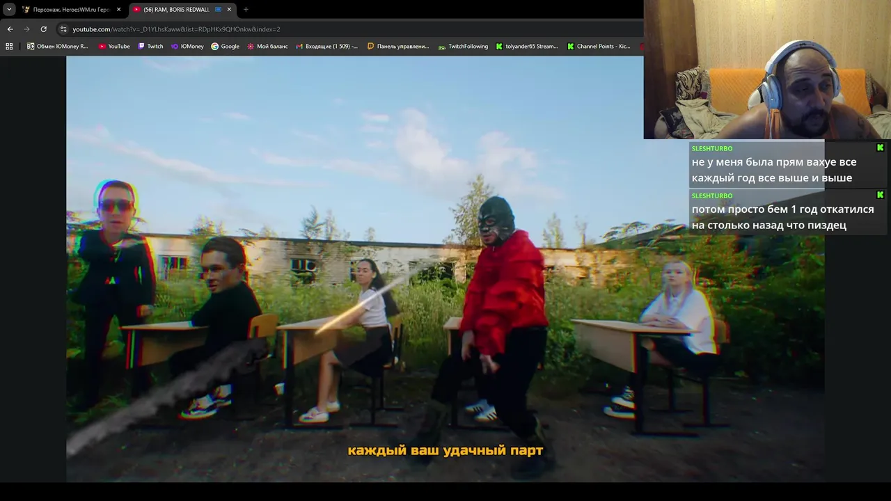Click Kick icon on first chat message
The height and width of the screenshot is (501, 891).
[x=880, y=148]
